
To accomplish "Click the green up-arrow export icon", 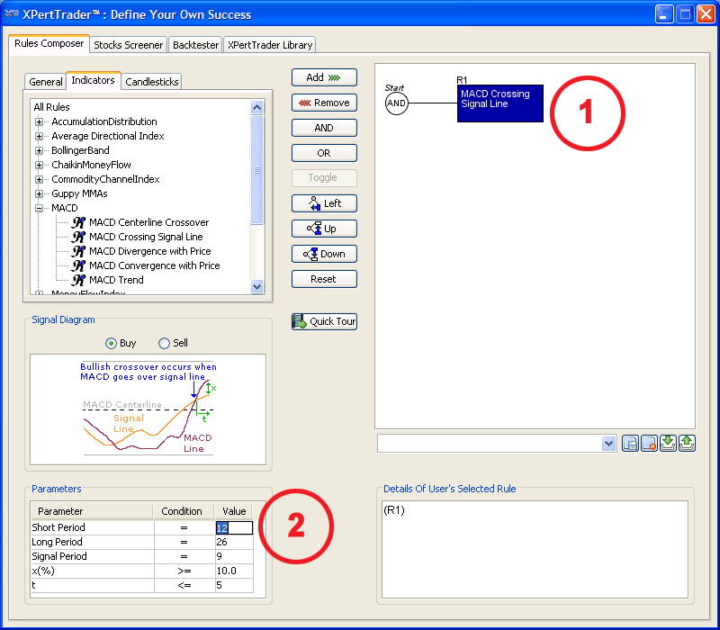I will pyautogui.click(x=687, y=444).
